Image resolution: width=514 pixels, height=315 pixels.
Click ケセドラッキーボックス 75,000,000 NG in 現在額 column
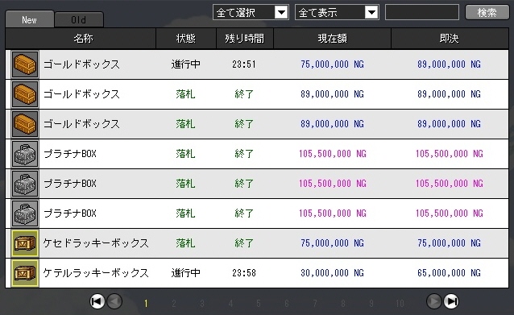coord(333,243)
